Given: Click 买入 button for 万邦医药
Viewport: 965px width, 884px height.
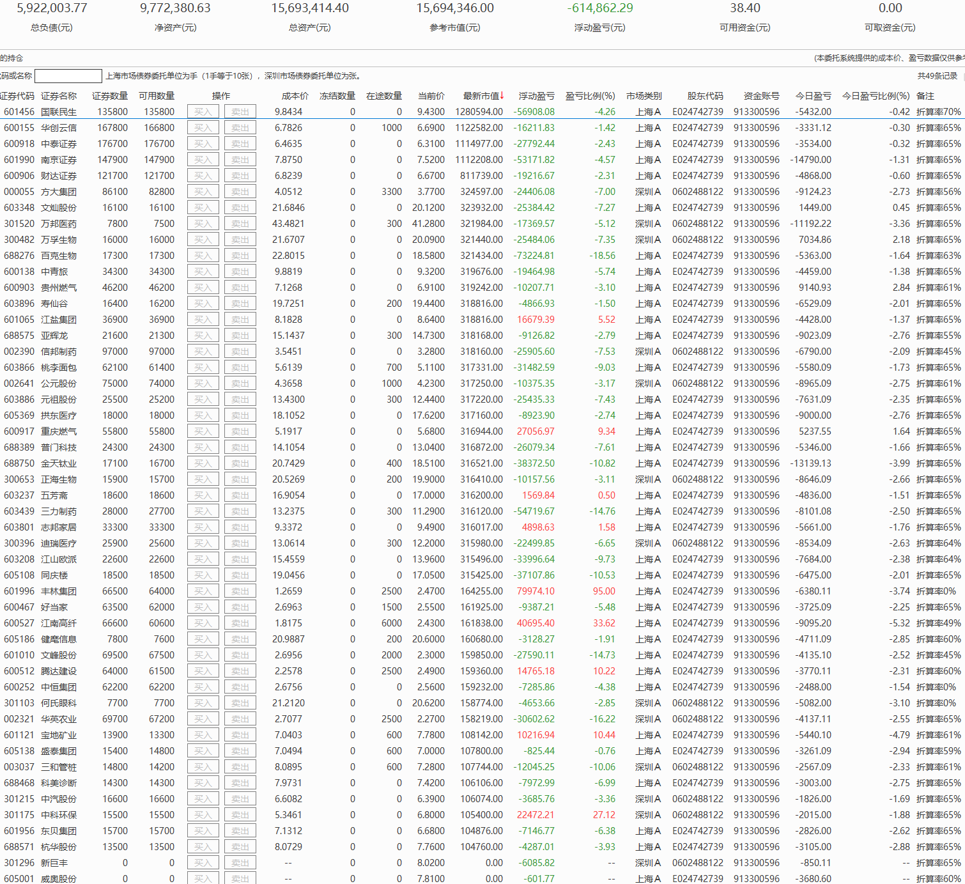Looking at the screenshot, I should coord(203,224).
